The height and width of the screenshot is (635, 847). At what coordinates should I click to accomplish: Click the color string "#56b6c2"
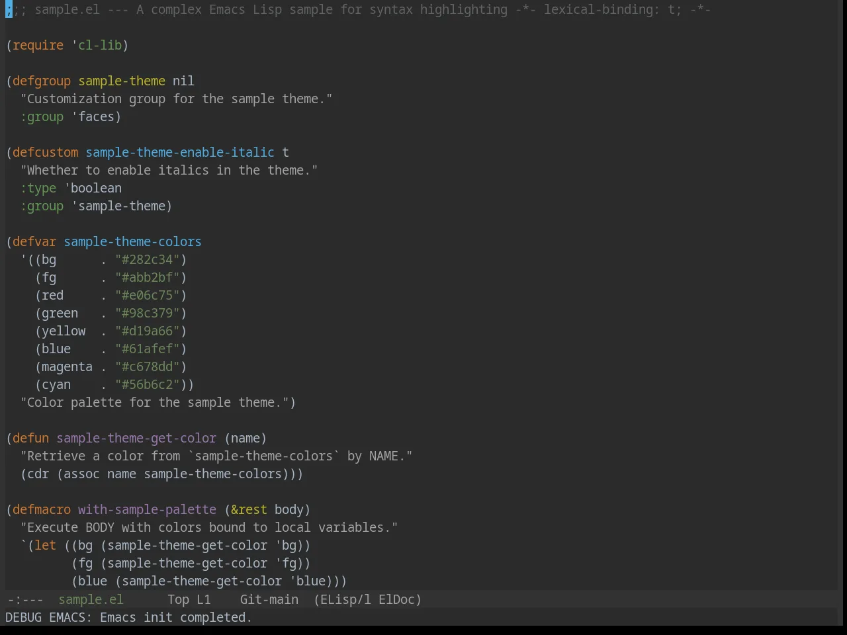click(148, 384)
